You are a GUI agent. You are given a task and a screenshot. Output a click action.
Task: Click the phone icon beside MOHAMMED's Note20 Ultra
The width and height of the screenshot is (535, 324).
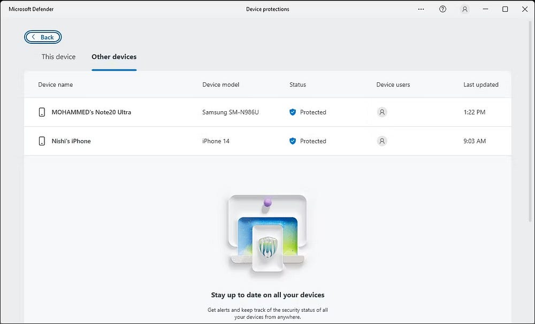coord(42,112)
